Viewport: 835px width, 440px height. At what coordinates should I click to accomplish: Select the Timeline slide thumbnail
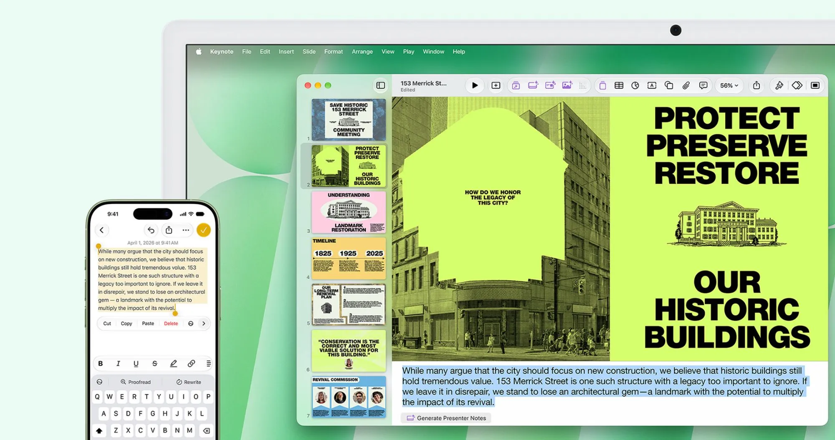pyautogui.click(x=349, y=258)
